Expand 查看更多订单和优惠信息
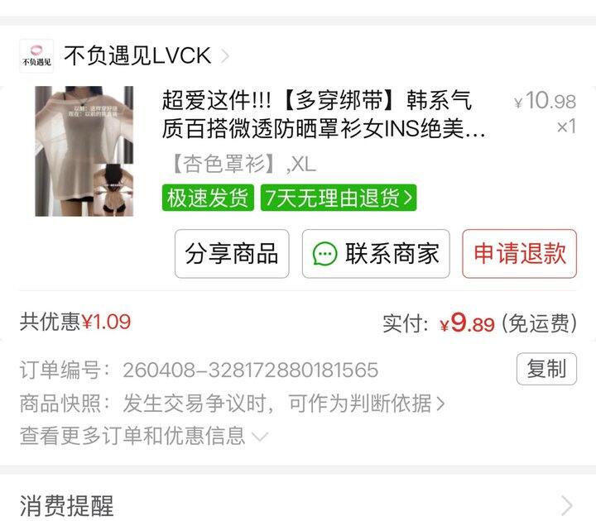The height and width of the screenshot is (521, 596). click(x=144, y=436)
